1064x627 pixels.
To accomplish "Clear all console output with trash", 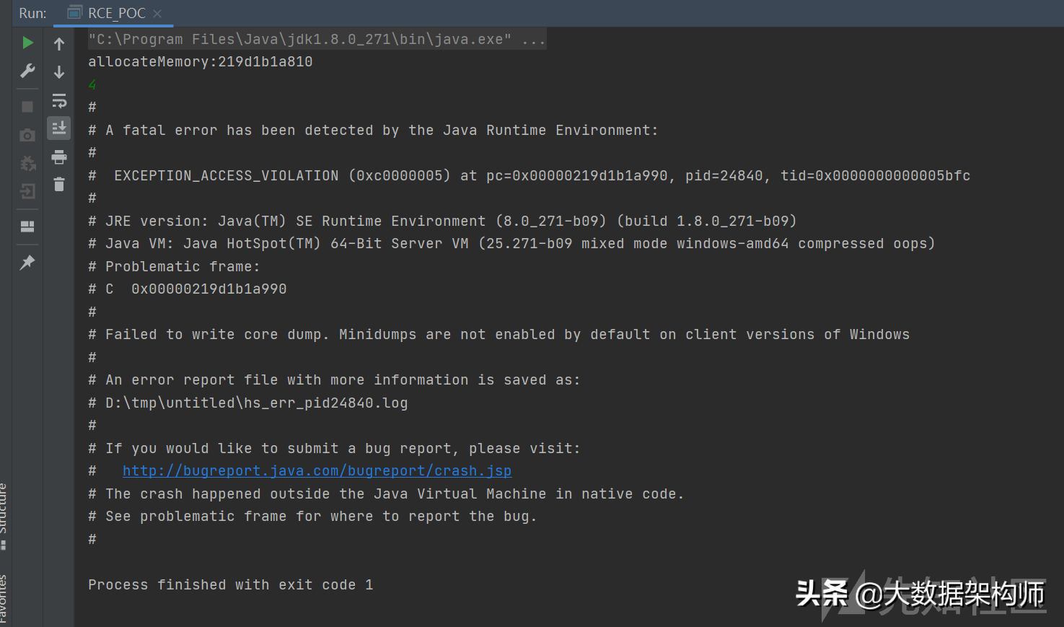I will (x=59, y=185).
